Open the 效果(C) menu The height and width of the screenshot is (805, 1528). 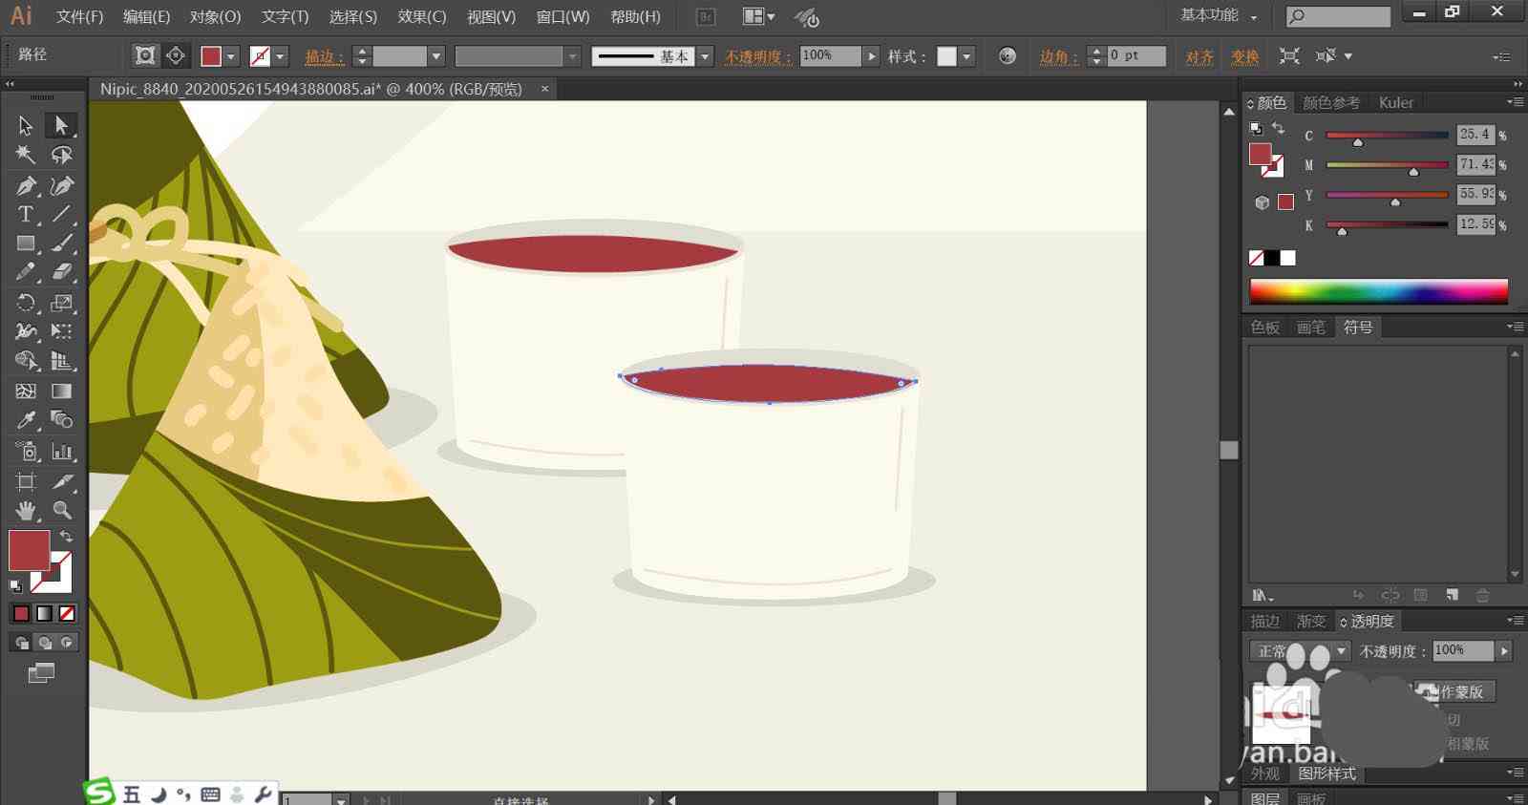(421, 16)
